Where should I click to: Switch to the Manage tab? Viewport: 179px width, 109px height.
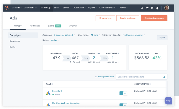(18, 26)
